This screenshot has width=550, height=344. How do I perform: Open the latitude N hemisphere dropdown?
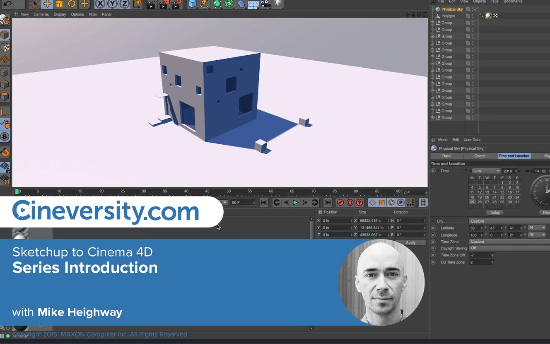(x=537, y=228)
